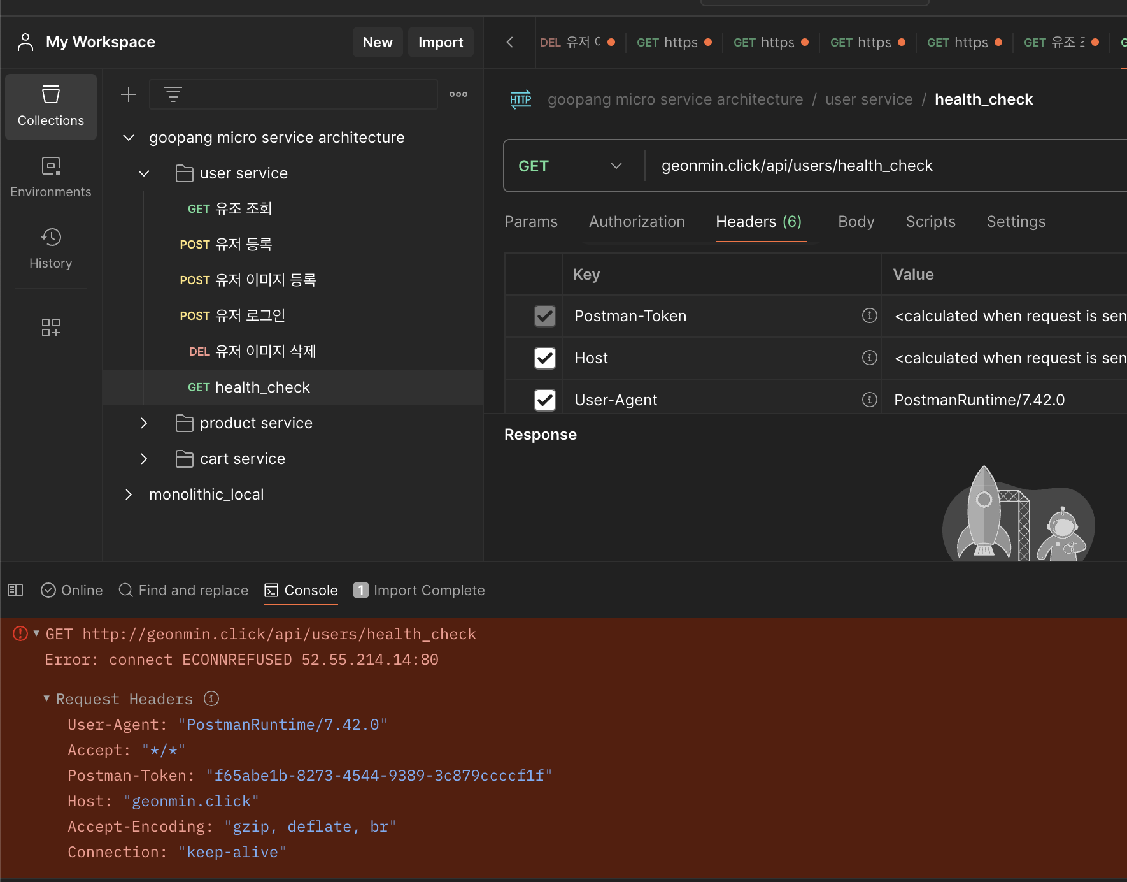Image resolution: width=1127 pixels, height=882 pixels.
Task: Collapse the GET request log entry in console
Action: (36, 633)
